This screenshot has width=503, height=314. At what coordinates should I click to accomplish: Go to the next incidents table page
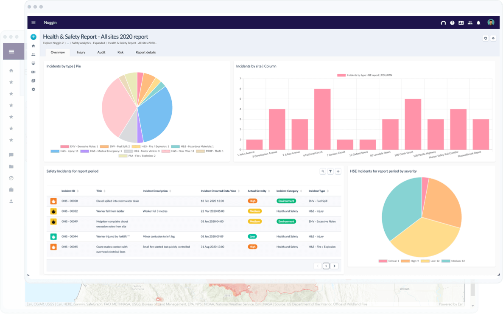point(335,266)
